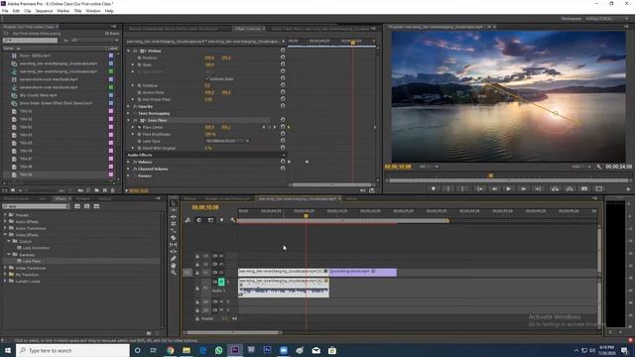Toggle V3 track output eye

[x=221, y=256]
